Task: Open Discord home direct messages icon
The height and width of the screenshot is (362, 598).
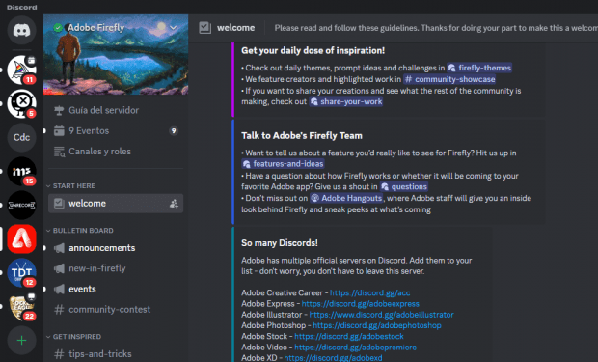Action: (x=22, y=30)
